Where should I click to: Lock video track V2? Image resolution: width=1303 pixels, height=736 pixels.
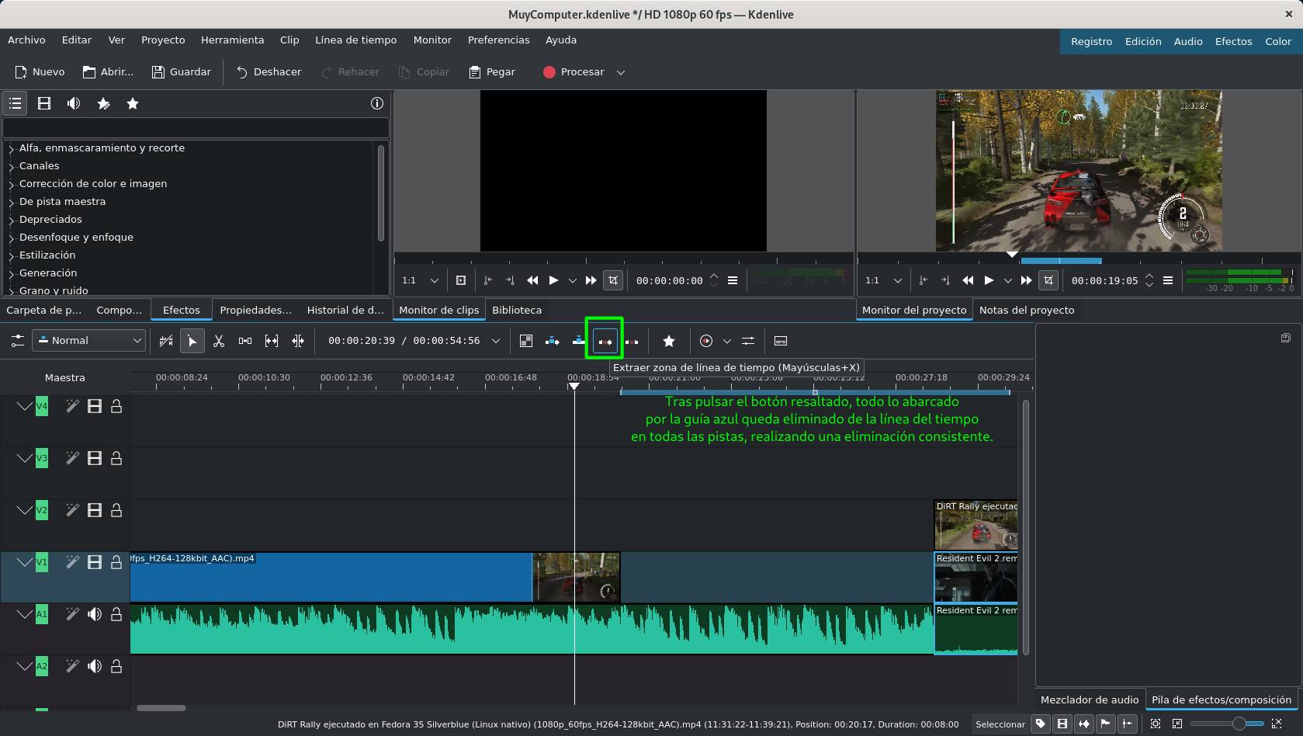pos(116,510)
